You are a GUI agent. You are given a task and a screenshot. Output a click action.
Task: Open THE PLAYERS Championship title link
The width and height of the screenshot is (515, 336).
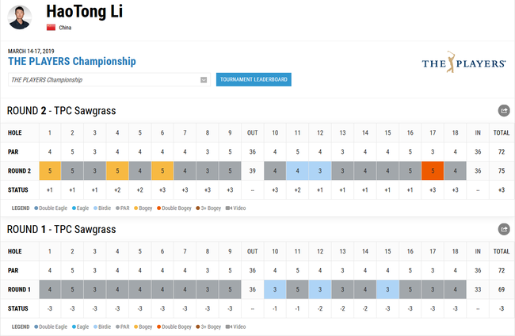coord(72,61)
